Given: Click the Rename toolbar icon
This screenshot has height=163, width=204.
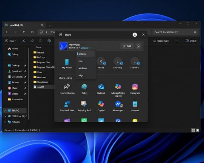Looking at the screenshot, I should (49, 41).
